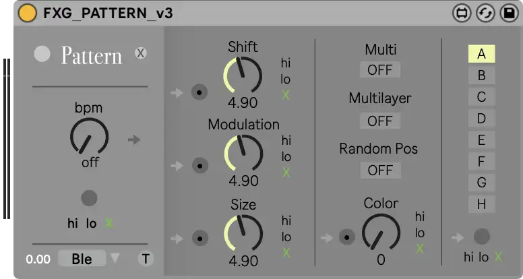Click the FXG_PATTERN_v3 device title
This screenshot has width=523, height=279.
coord(108,13)
